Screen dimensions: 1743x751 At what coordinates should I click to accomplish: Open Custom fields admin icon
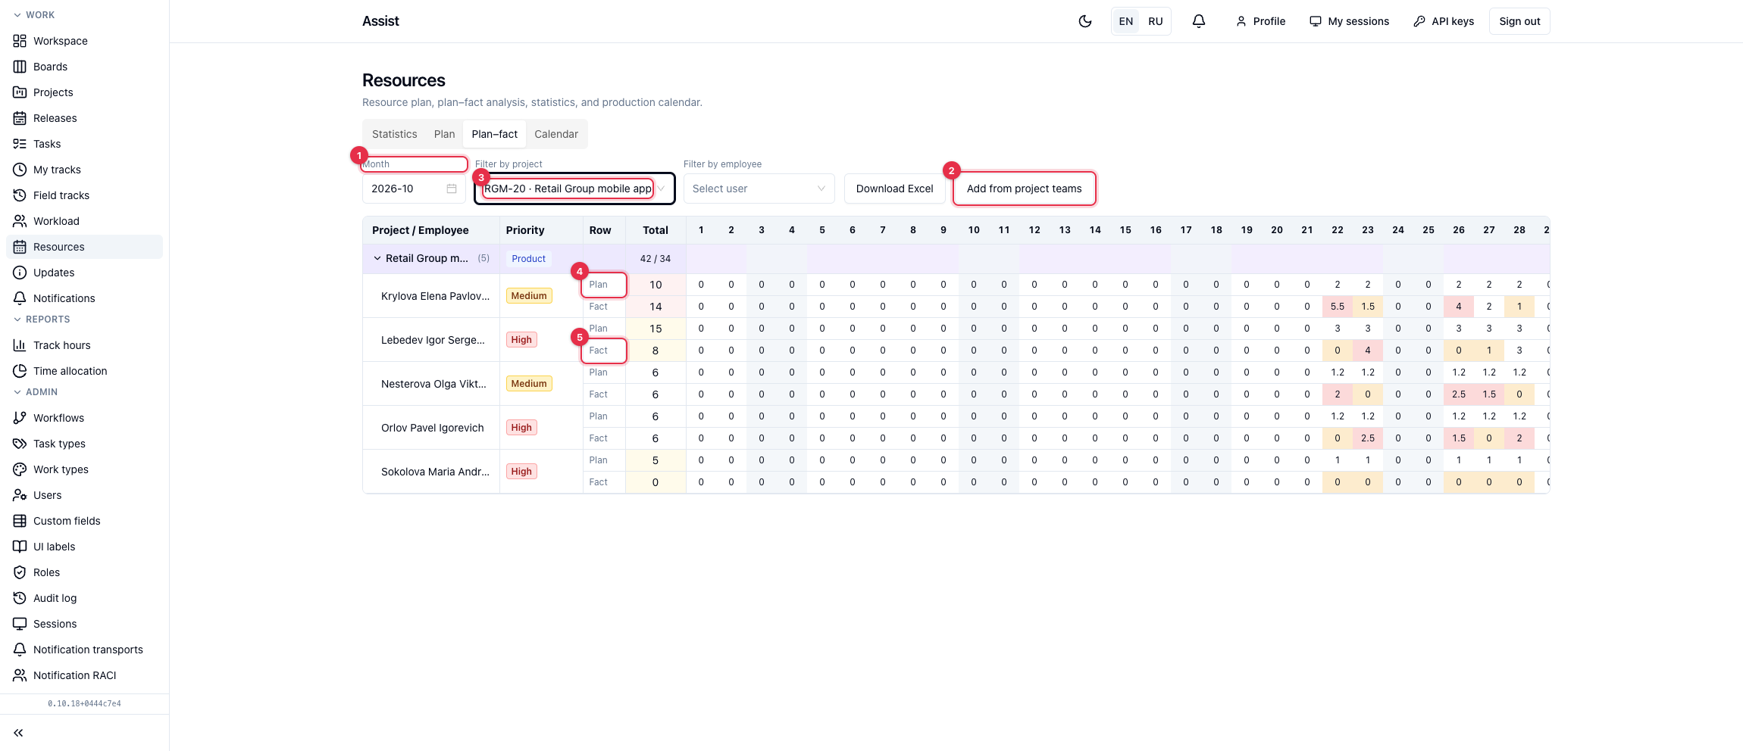(x=20, y=521)
